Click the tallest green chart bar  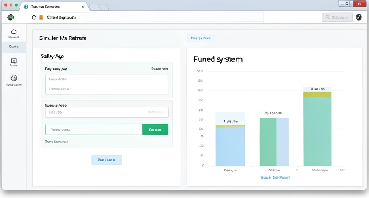317,130
